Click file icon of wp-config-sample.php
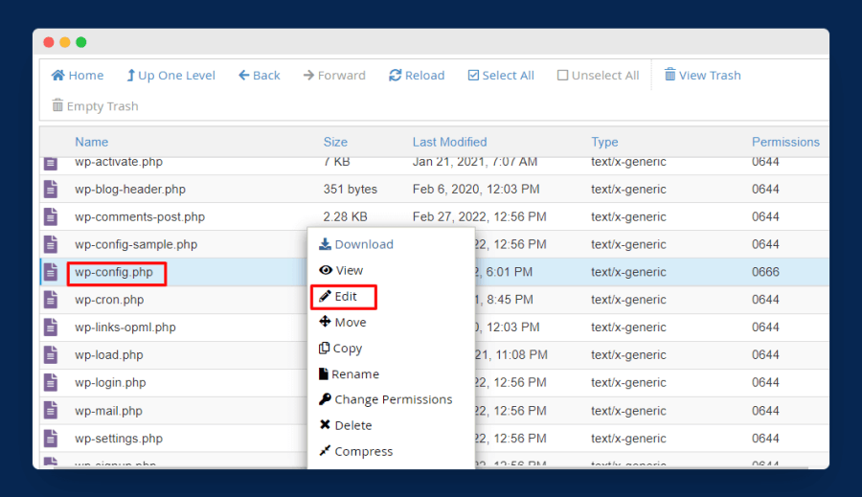The height and width of the screenshot is (497, 862). pos(51,244)
